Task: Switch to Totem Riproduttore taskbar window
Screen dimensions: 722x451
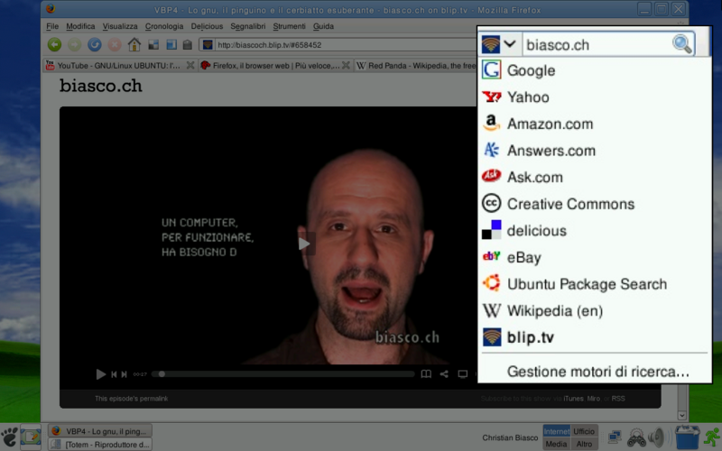Action: 100,445
